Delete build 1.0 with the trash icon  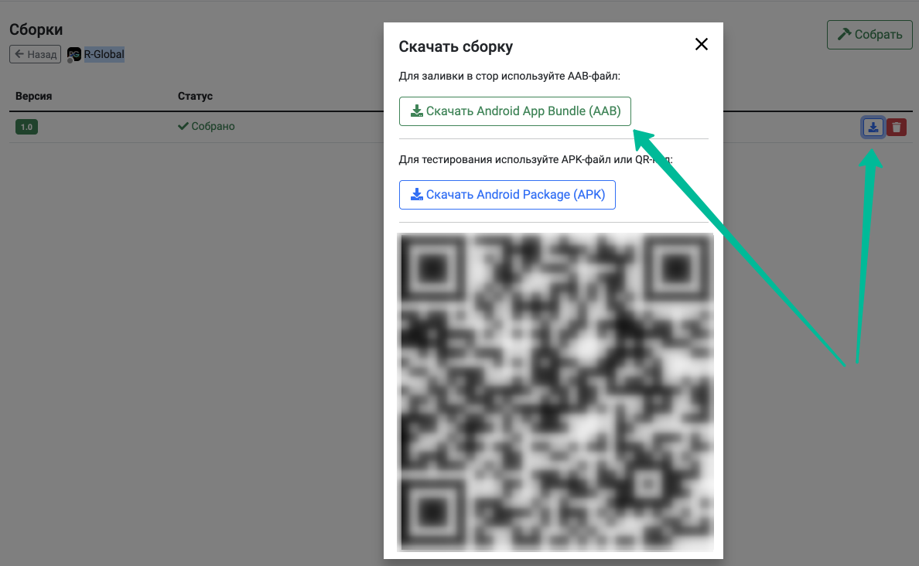(896, 127)
